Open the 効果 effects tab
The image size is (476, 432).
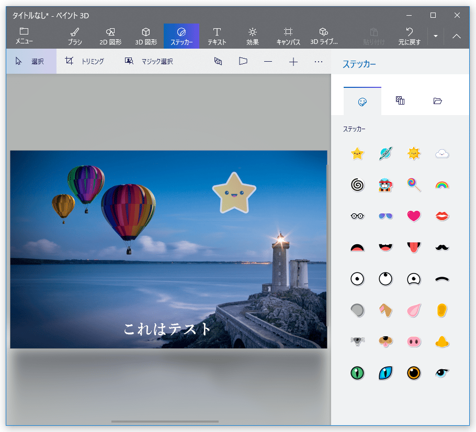tap(253, 36)
